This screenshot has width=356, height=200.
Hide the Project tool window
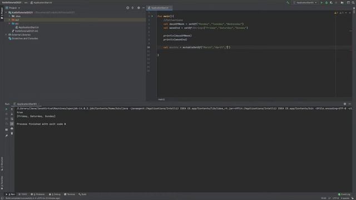point(144,8)
